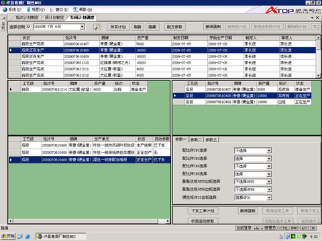The width and height of the screenshot is (322, 241).
Task: Select the 车间计划调度 tab
Action: 82,17
